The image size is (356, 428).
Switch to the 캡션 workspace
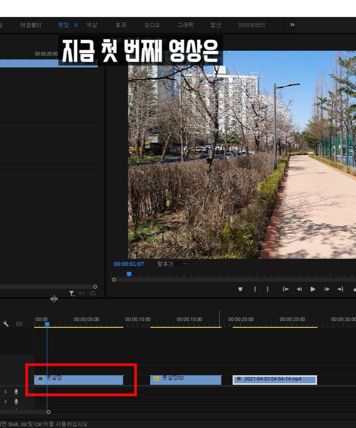tap(215, 25)
